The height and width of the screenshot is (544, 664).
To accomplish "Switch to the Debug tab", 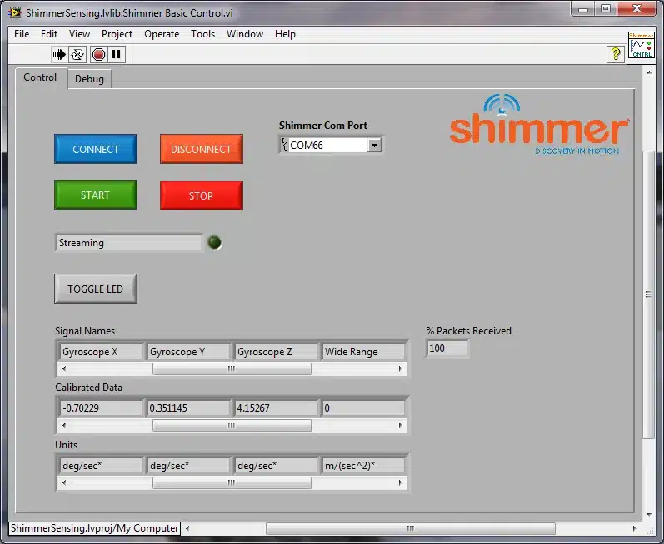I will [89, 79].
